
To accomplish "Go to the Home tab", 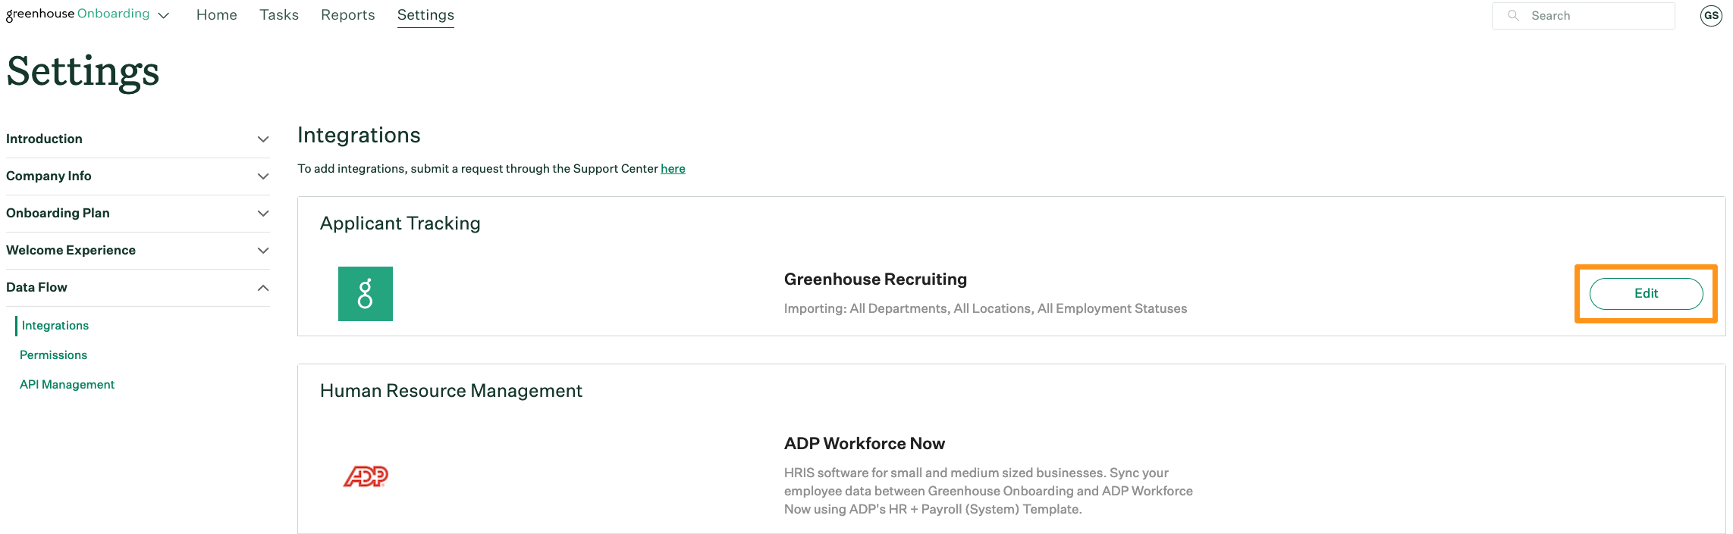I will 217,15.
